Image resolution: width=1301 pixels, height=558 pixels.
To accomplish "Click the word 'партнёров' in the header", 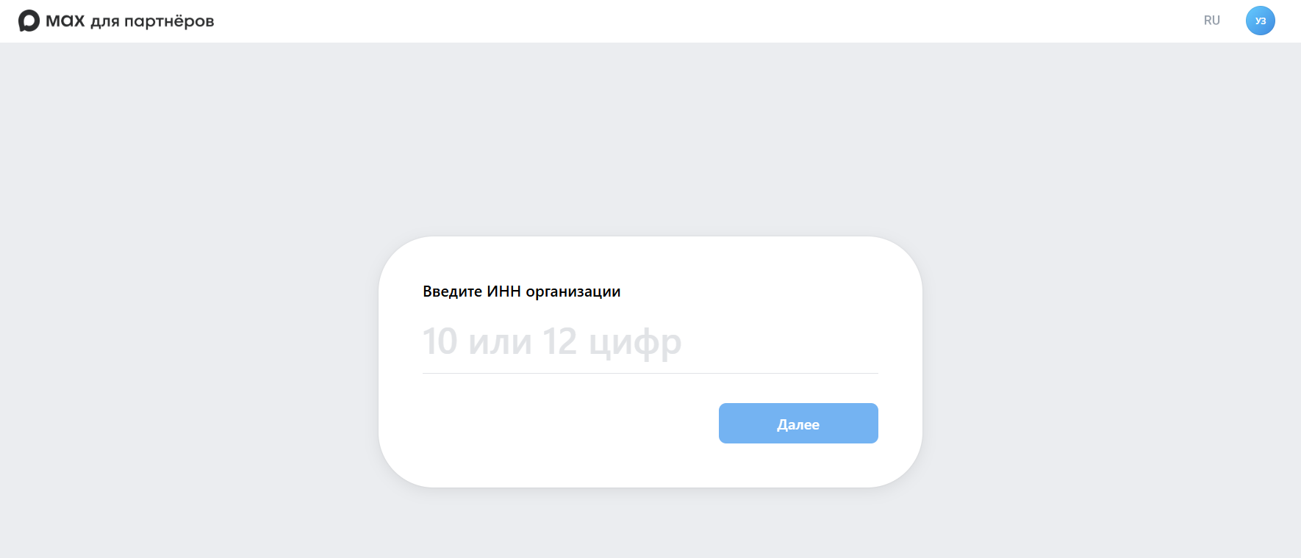I will coord(169,21).
